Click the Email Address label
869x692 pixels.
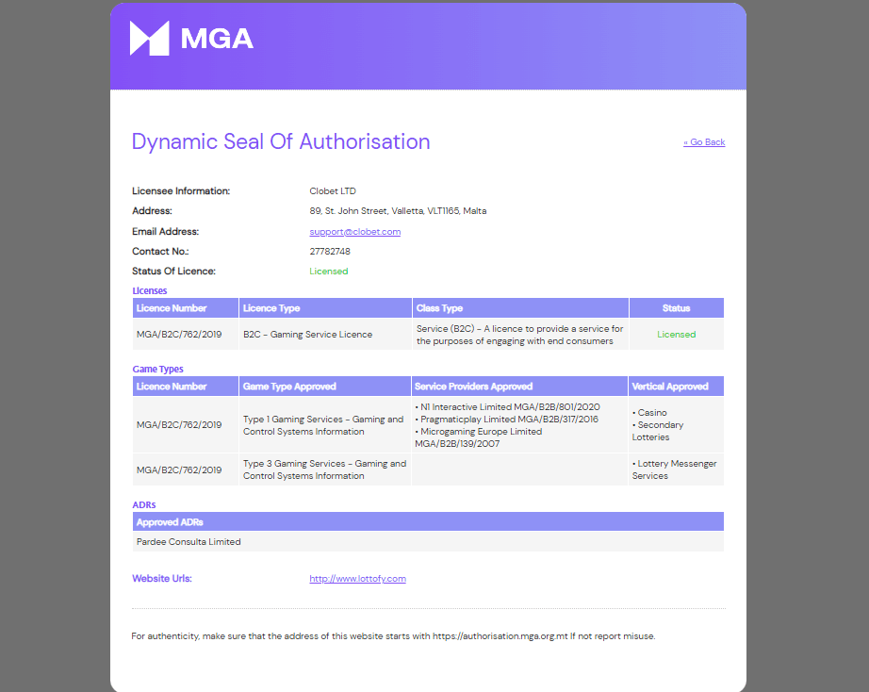pos(165,231)
